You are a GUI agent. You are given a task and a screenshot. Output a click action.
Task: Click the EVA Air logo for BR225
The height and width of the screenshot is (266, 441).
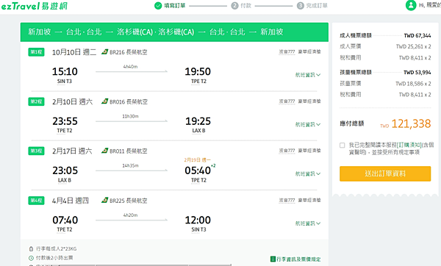pos(104,200)
